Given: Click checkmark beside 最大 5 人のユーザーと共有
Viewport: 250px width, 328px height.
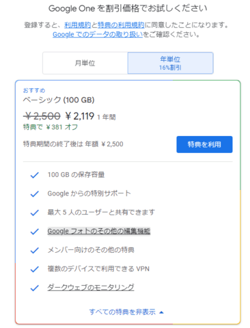Looking at the screenshot, I should click(35, 213).
